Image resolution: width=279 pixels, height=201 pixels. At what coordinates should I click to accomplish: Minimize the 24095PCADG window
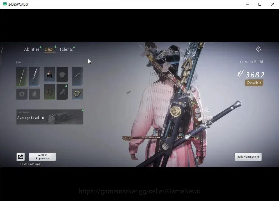coord(247,4)
